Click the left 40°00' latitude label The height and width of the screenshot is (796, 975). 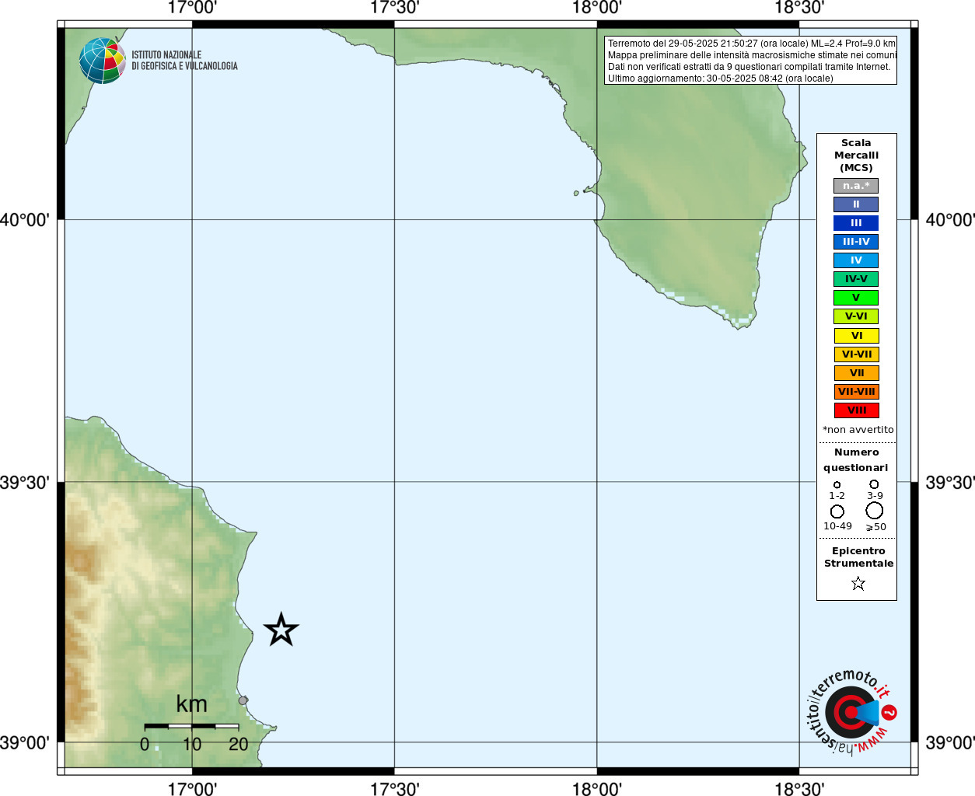[x=25, y=220]
